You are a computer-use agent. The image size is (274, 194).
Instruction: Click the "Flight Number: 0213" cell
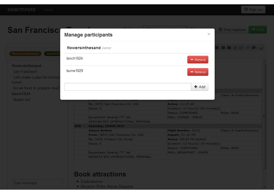pyautogui.click(x=183, y=130)
